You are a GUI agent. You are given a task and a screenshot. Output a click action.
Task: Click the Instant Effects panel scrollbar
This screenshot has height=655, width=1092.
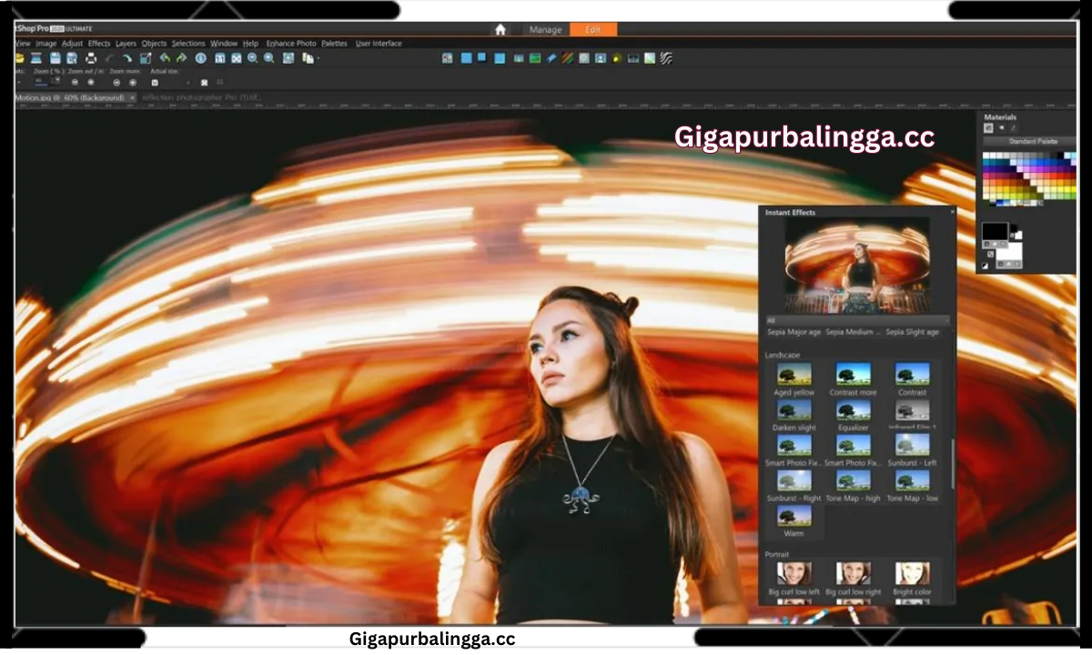tap(953, 464)
